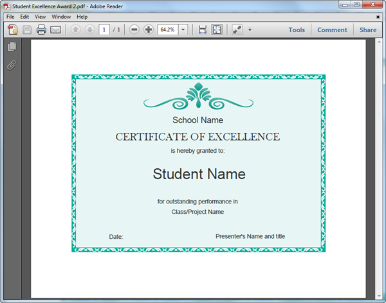Image resolution: width=386 pixels, height=303 pixels.
Task: Click the page number input field
Action: [104, 30]
